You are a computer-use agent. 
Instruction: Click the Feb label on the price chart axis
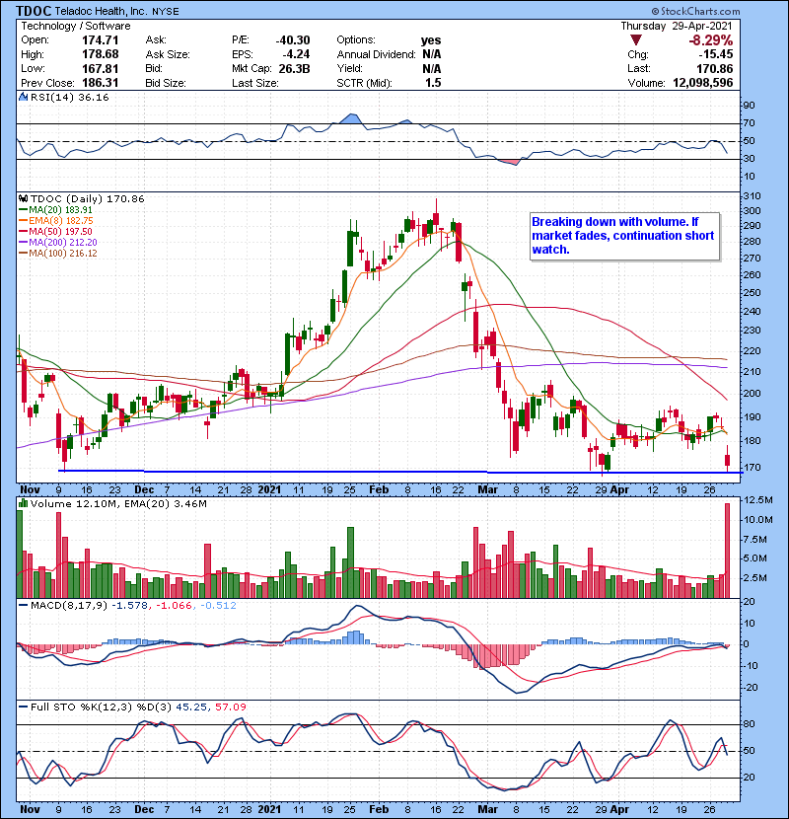point(379,490)
